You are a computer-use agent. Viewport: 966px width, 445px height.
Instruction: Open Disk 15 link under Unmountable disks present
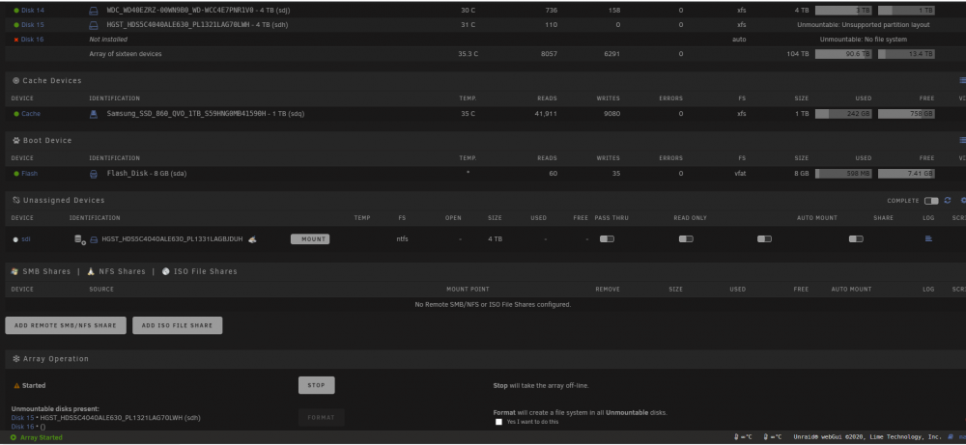click(23, 418)
